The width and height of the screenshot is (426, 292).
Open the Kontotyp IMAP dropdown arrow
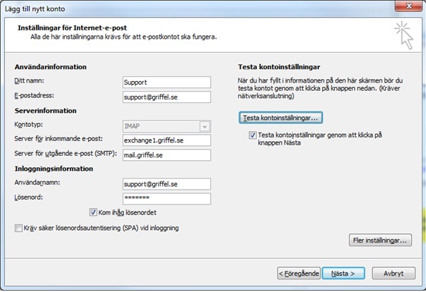[x=205, y=126]
